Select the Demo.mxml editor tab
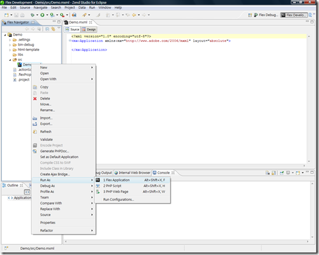The width and height of the screenshot is (319, 255). point(78,22)
